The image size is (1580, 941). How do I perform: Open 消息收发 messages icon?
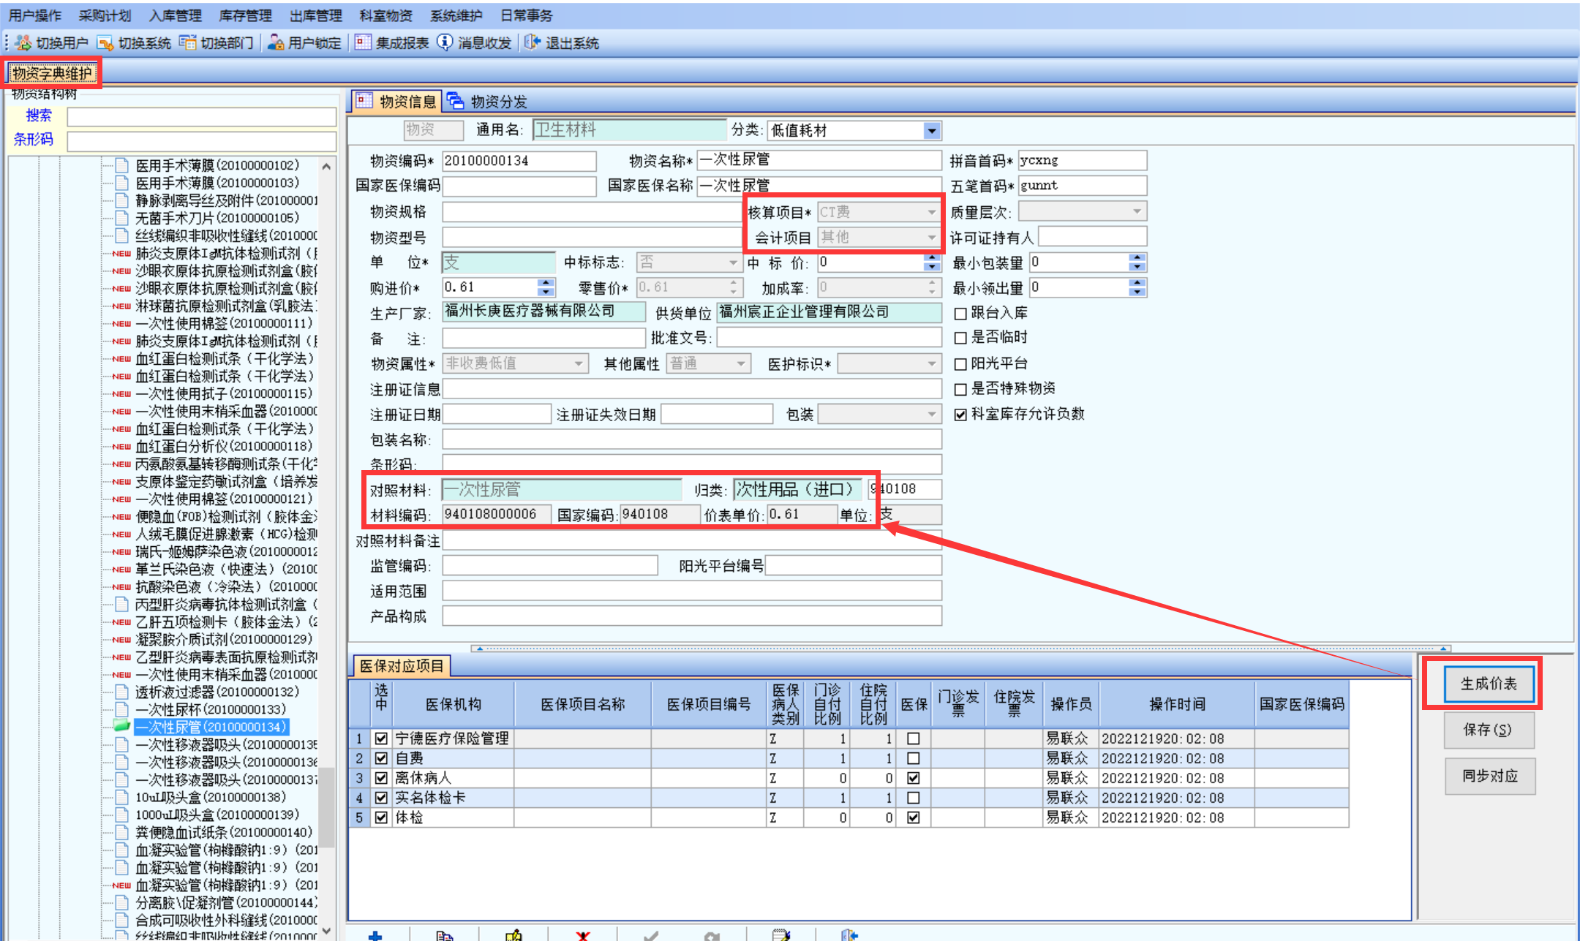445,43
